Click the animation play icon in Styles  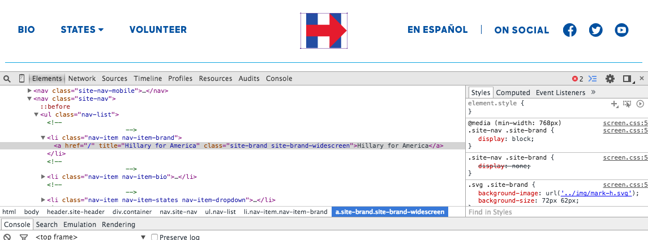(x=640, y=104)
